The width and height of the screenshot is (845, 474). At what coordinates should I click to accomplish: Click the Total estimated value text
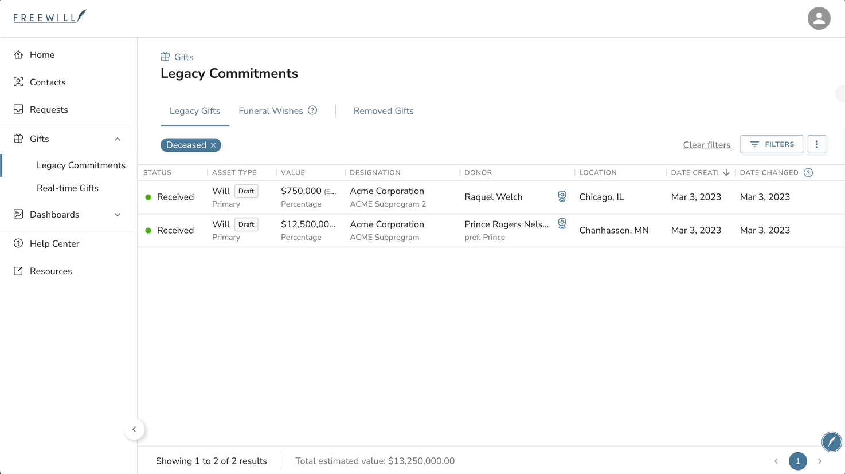[x=375, y=461]
